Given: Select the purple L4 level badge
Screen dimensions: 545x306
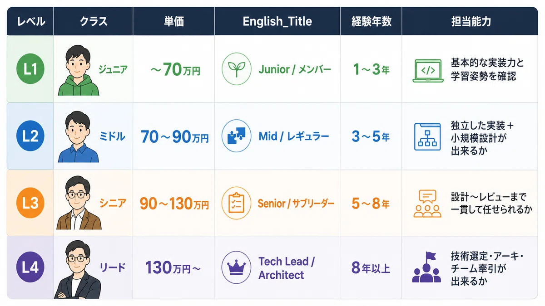Looking at the screenshot, I should tap(30, 267).
